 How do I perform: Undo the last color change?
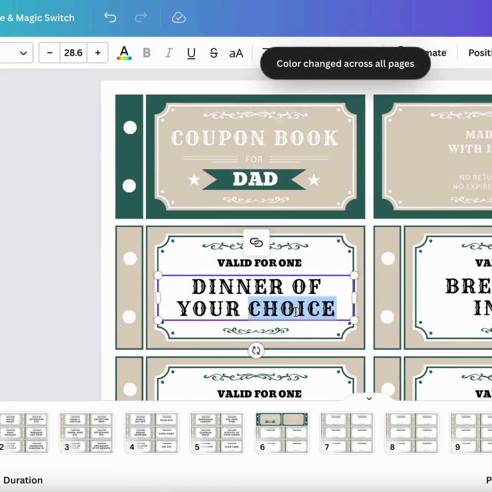[110, 18]
